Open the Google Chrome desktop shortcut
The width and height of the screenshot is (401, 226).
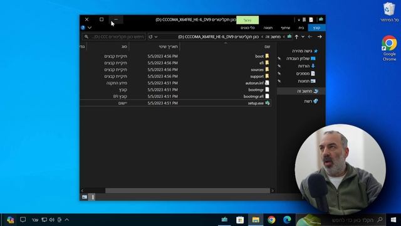pos(389,48)
